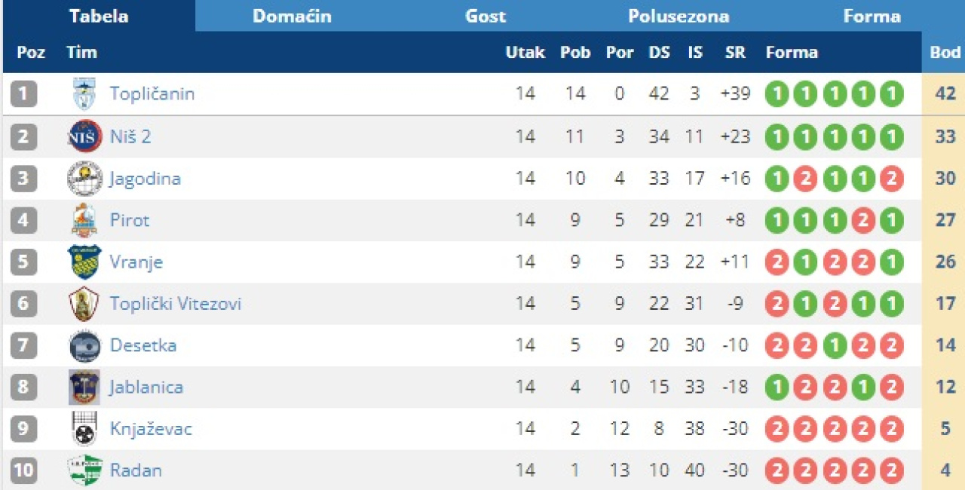Select the Polusezona tab
The height and width of the screenshot is (490, 965).
[679, 16]
